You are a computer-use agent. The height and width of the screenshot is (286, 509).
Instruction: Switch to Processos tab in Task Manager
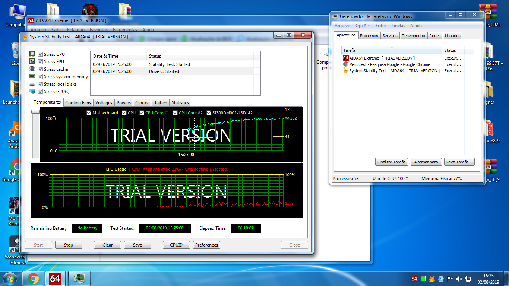tap(369, 36)
